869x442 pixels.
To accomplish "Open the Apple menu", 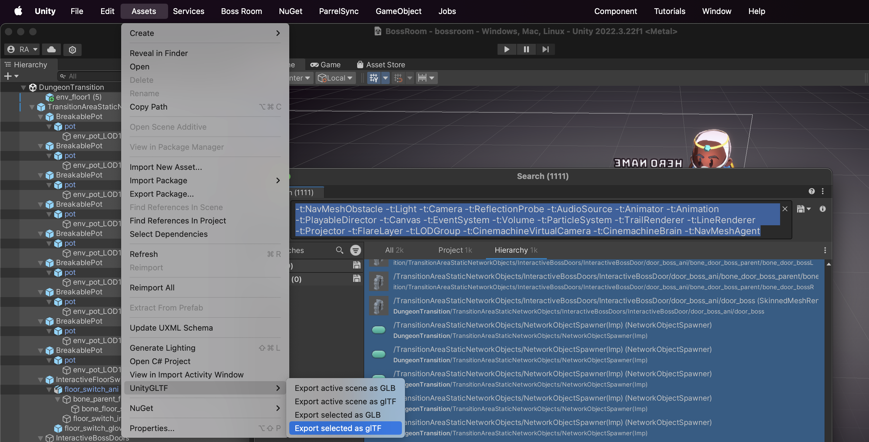I will [18, 11].
